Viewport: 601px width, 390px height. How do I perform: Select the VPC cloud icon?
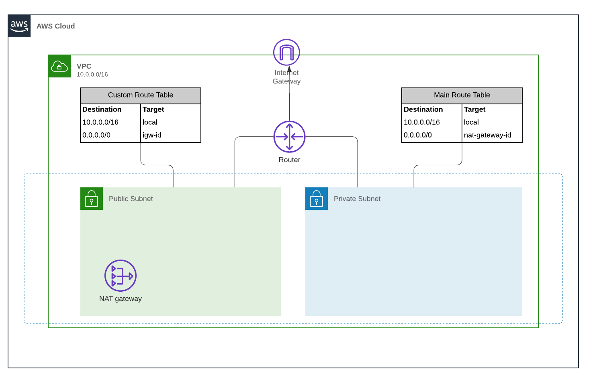click(x=59, y=66)
